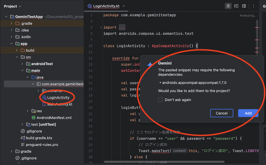The height and width of the screenshot is (165, 266).
Task: Click the Kotlin icon on LoginActivity.kt tab
Action: click(x=90, y=6)
